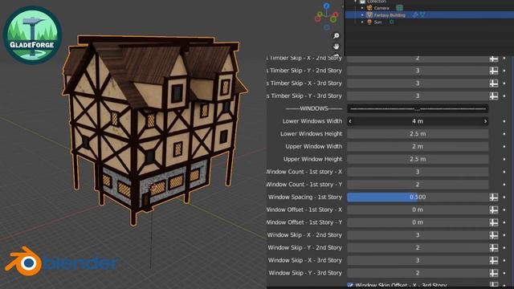The image size is (514, 289).
Task: Click the animate dot for Lower Windows Width
Action: coord(504,121)
